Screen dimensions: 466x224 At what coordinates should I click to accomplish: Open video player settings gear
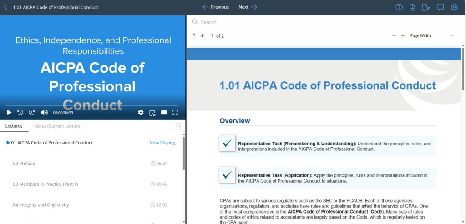click(141, 113)
